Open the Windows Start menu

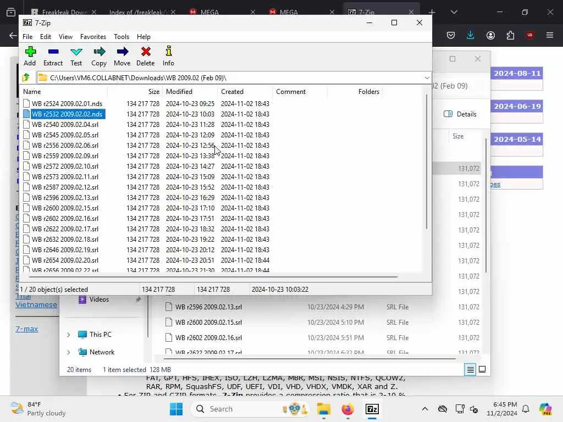(x=176, y=409)
